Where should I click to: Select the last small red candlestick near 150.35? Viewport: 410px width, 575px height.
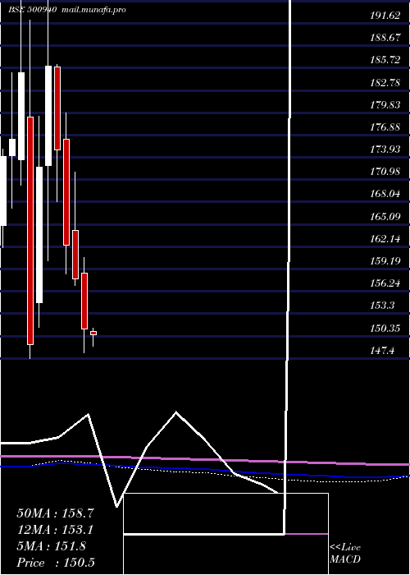tap(93, 333)
